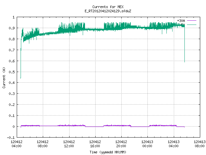206x155 pixels.
Task: Click the x-axis label "120413 08:00"
Action: coord(200,144)
